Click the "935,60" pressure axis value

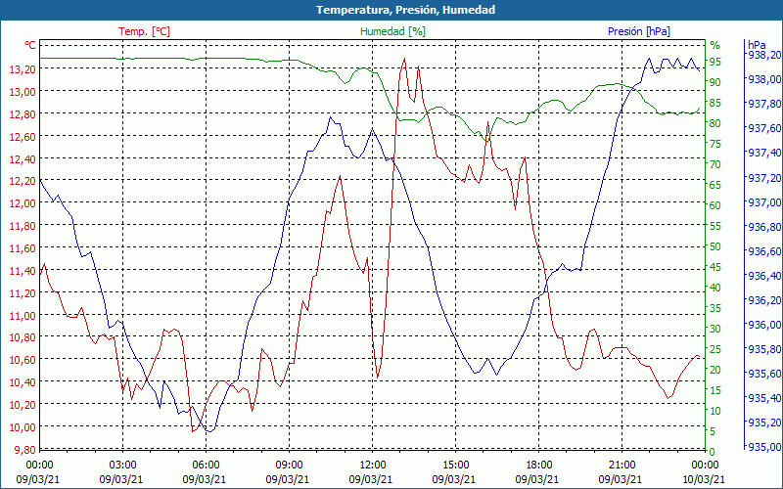pyautogui.click(x=764, y=374)
